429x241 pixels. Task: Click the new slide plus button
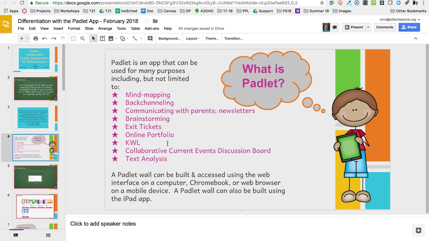[21, 38]
